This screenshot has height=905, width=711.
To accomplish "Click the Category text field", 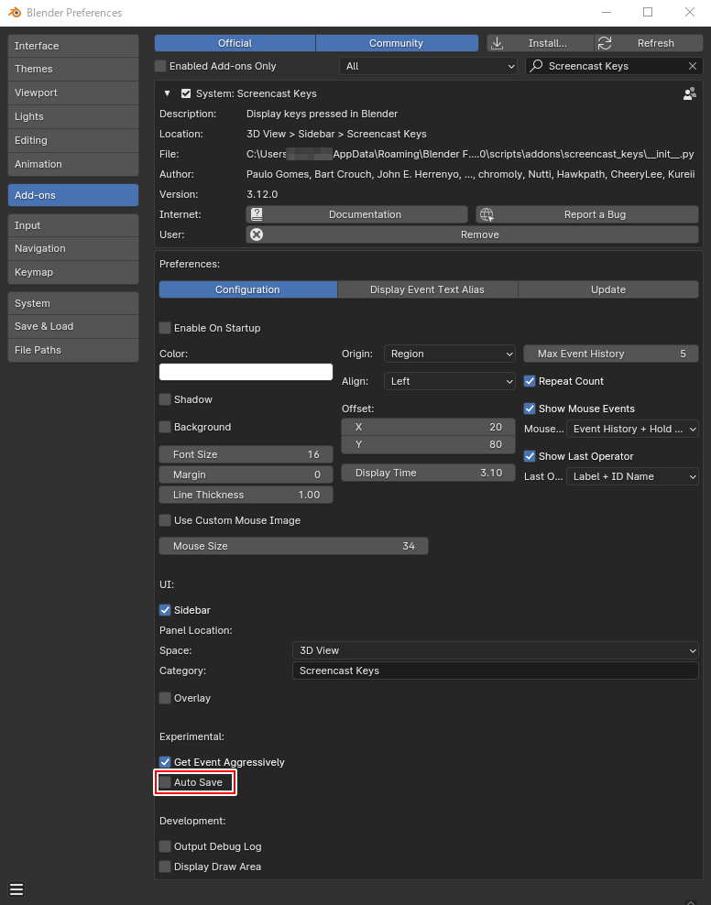I will pos(495,671).
